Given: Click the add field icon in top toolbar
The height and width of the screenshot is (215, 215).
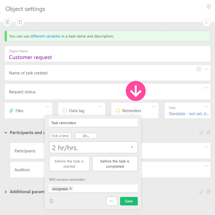Looking at the screenshot, I should pyautogui.click(x=7, y=22).
